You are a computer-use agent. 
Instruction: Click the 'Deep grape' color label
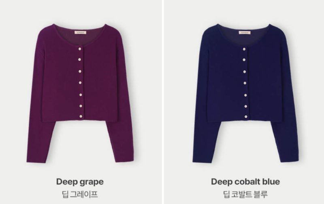(x=80, y=182)
